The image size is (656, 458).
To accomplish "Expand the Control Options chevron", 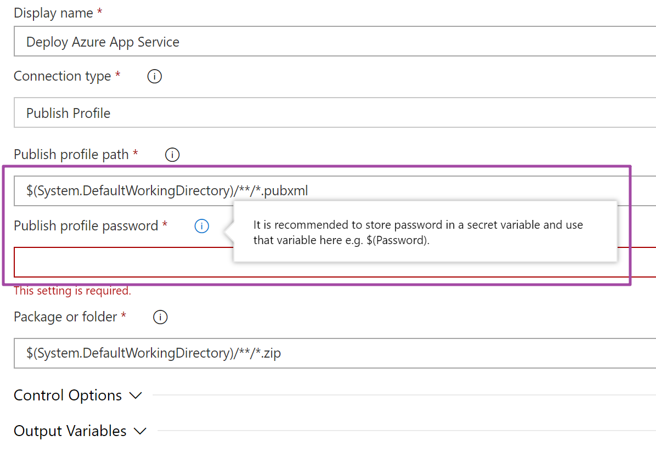I will pos(134,395).
